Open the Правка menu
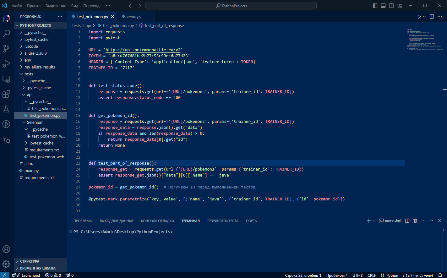447x278 pixels. point(34,6)
